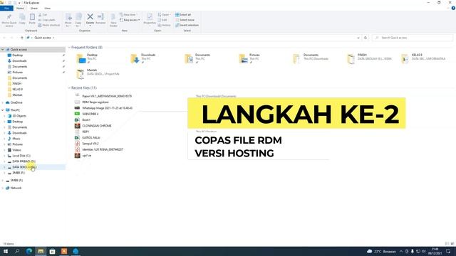
Task: Open the notification center icon
Action: pos(448,251)
